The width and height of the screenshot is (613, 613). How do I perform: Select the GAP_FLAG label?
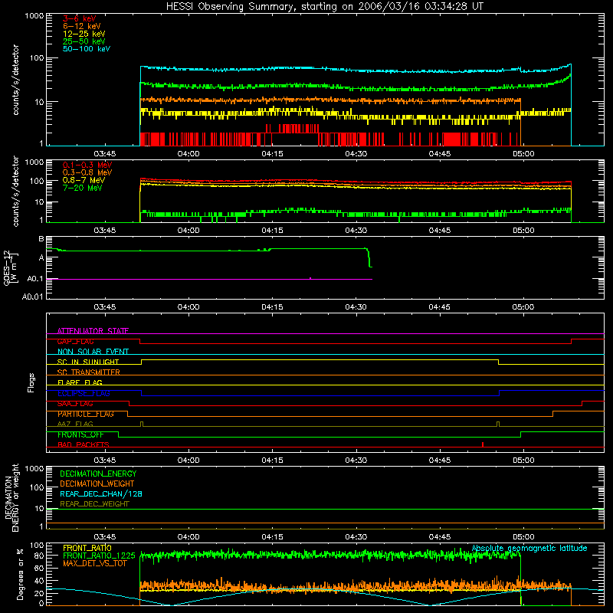pos(75,341)
